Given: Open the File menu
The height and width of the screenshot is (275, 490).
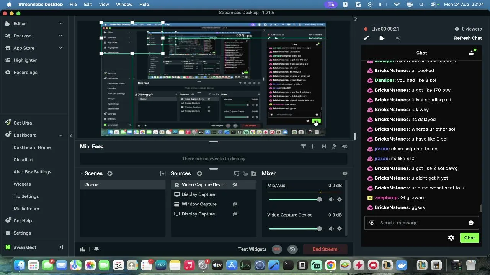Looking at the screenshot, I should (73, 4).
